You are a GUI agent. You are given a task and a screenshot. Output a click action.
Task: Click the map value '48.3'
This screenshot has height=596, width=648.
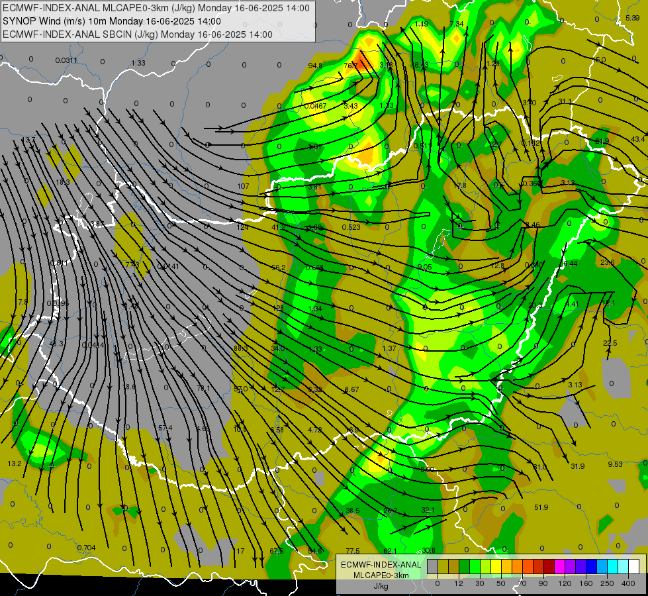coord(56,344)
